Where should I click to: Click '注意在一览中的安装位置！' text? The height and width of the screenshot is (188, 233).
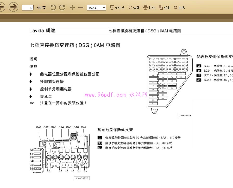click(x=63, y=103)
